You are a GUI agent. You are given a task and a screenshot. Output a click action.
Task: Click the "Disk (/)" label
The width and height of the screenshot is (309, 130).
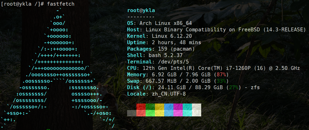pos(139,87)
